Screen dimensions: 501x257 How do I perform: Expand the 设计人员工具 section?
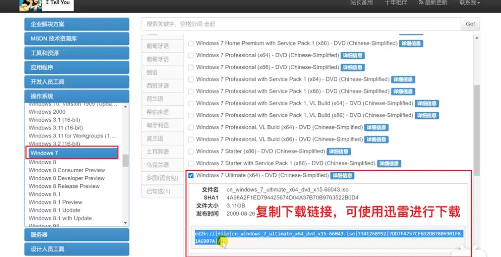(x=77, y=249)
